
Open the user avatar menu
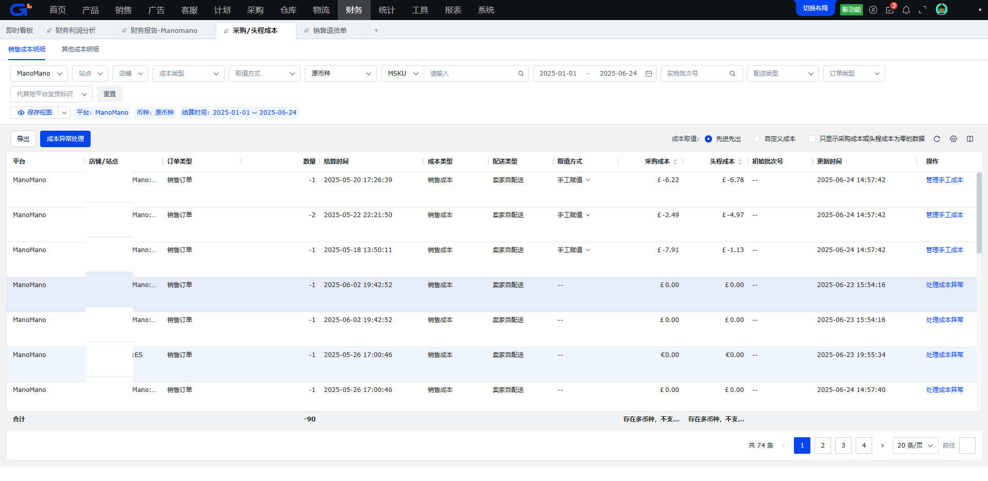pyautogui.click(x=942, y=9)
